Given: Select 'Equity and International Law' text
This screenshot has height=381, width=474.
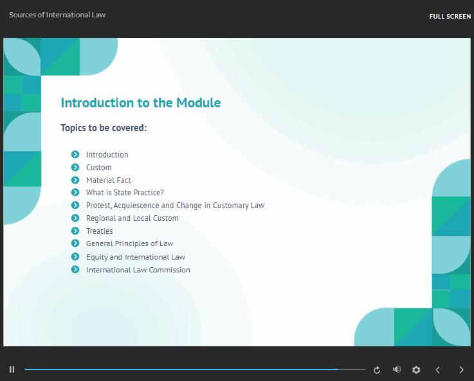Looking at the screenshot, I should (x=136, y=257).
